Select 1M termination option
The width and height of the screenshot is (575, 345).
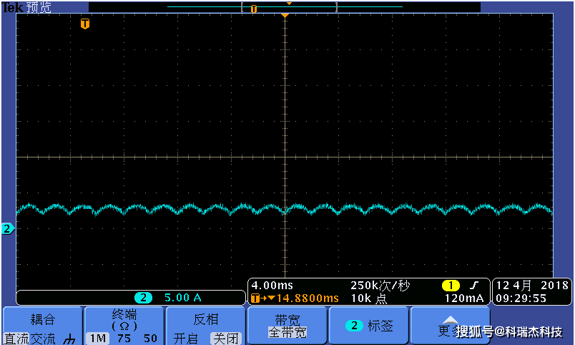[95, 339]
